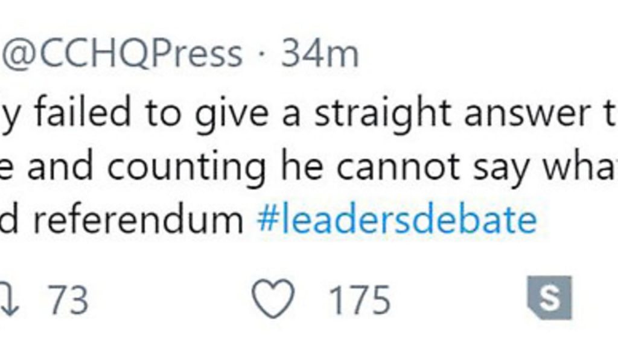This screenshot has height=348, width=618.
Task: Like the tweet with the heart icon
Action: click(273, 298)
